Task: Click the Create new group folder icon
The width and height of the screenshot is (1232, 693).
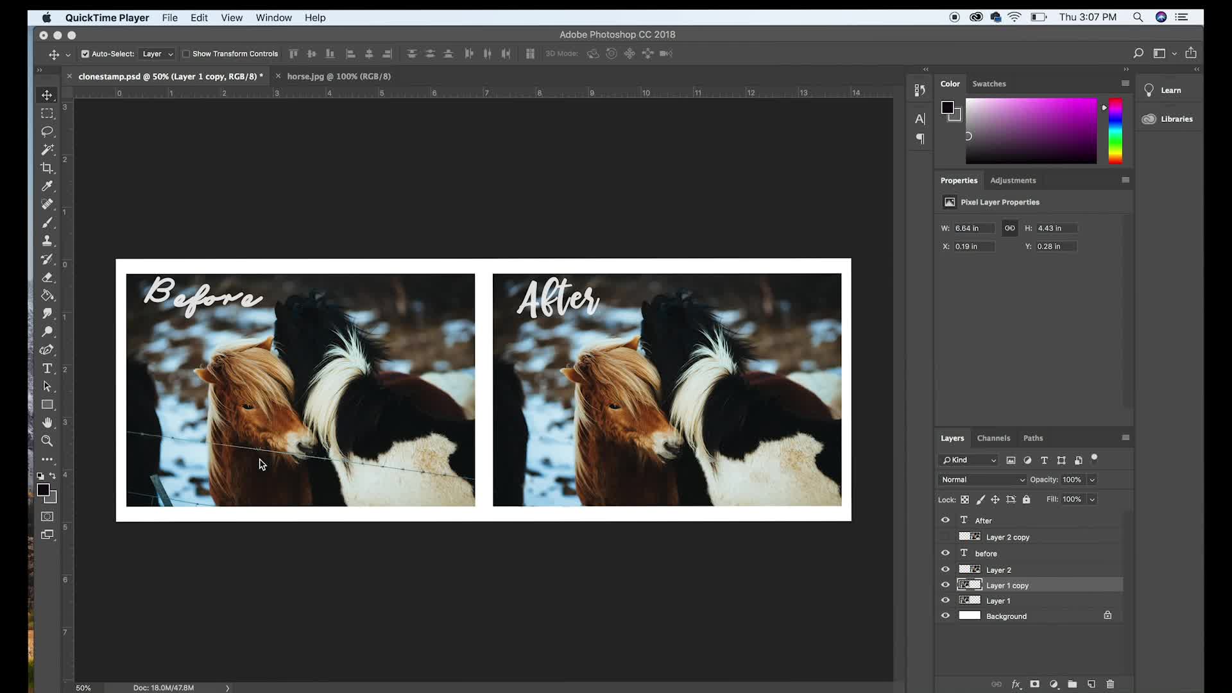Action: click(x=1072, y=685)
